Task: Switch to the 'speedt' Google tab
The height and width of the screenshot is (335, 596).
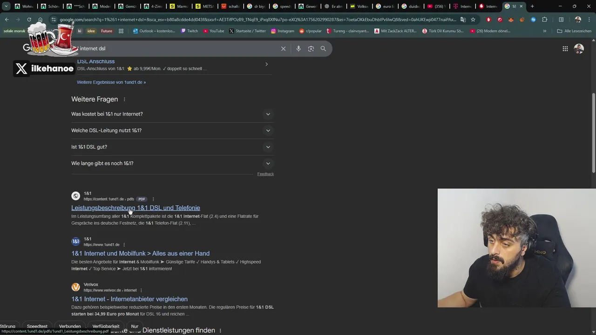Action: [x=281, y=6]
